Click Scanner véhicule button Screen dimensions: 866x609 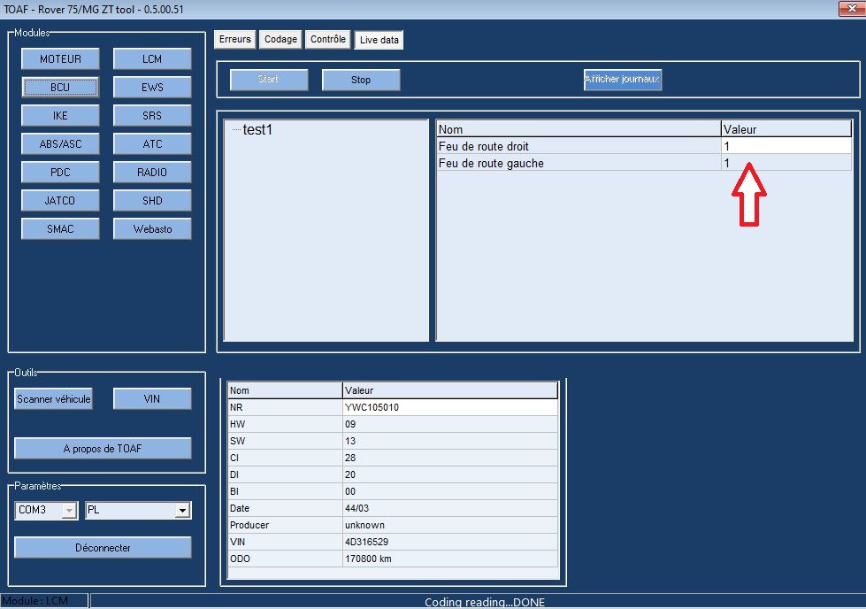pos(54,399)
